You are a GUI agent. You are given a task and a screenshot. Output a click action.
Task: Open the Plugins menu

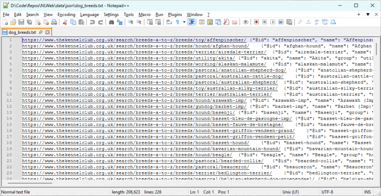click(x=175, y=15)
